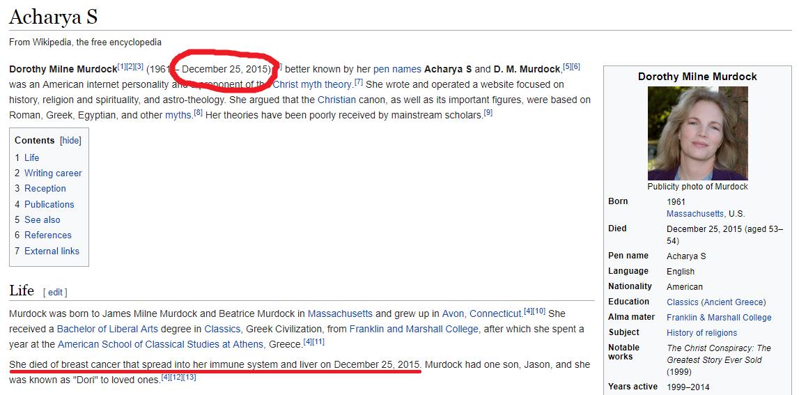Open citation [10] after Avon, Connecticut
Viewport: 799px width, 395px height.
[539, 311]
